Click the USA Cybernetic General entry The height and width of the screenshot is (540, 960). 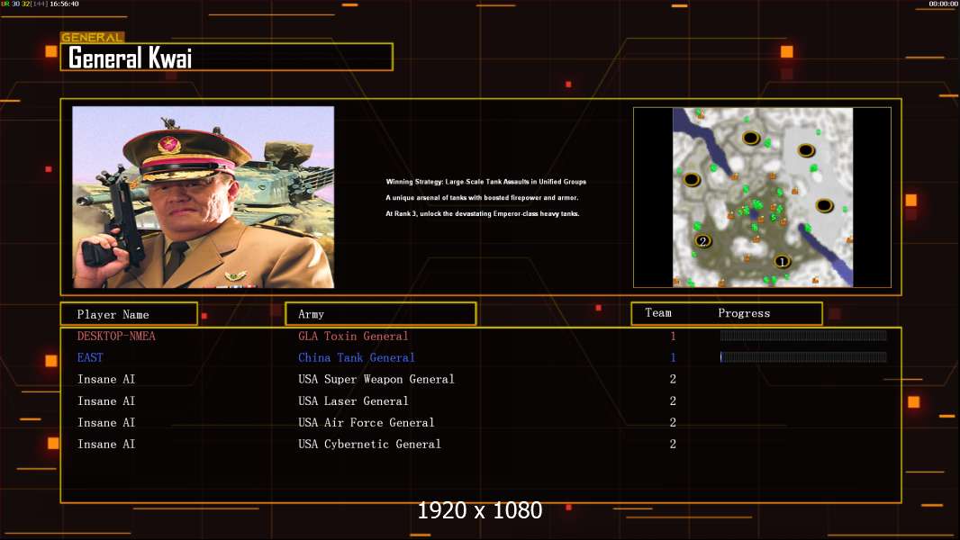point(369,444)
